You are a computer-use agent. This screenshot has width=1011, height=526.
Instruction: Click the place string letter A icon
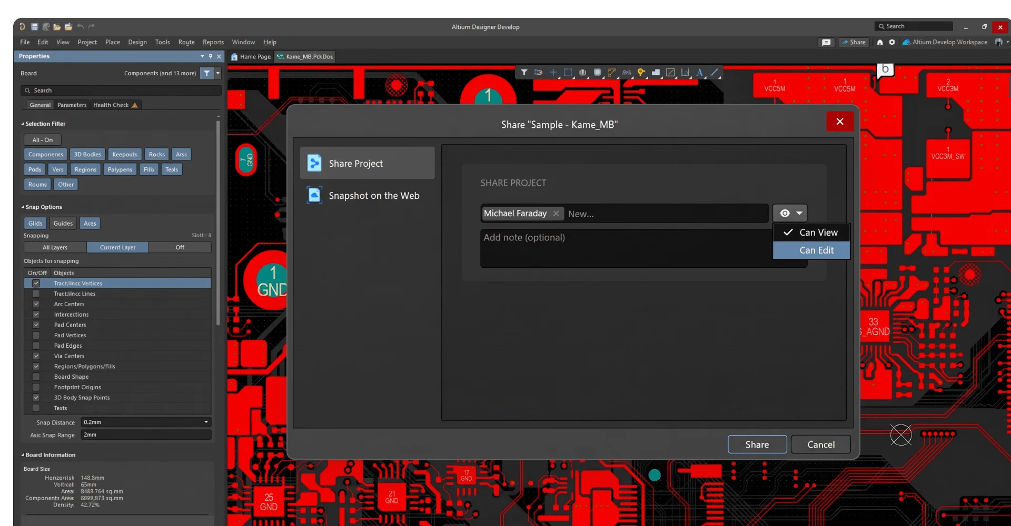tap(700, 73)
